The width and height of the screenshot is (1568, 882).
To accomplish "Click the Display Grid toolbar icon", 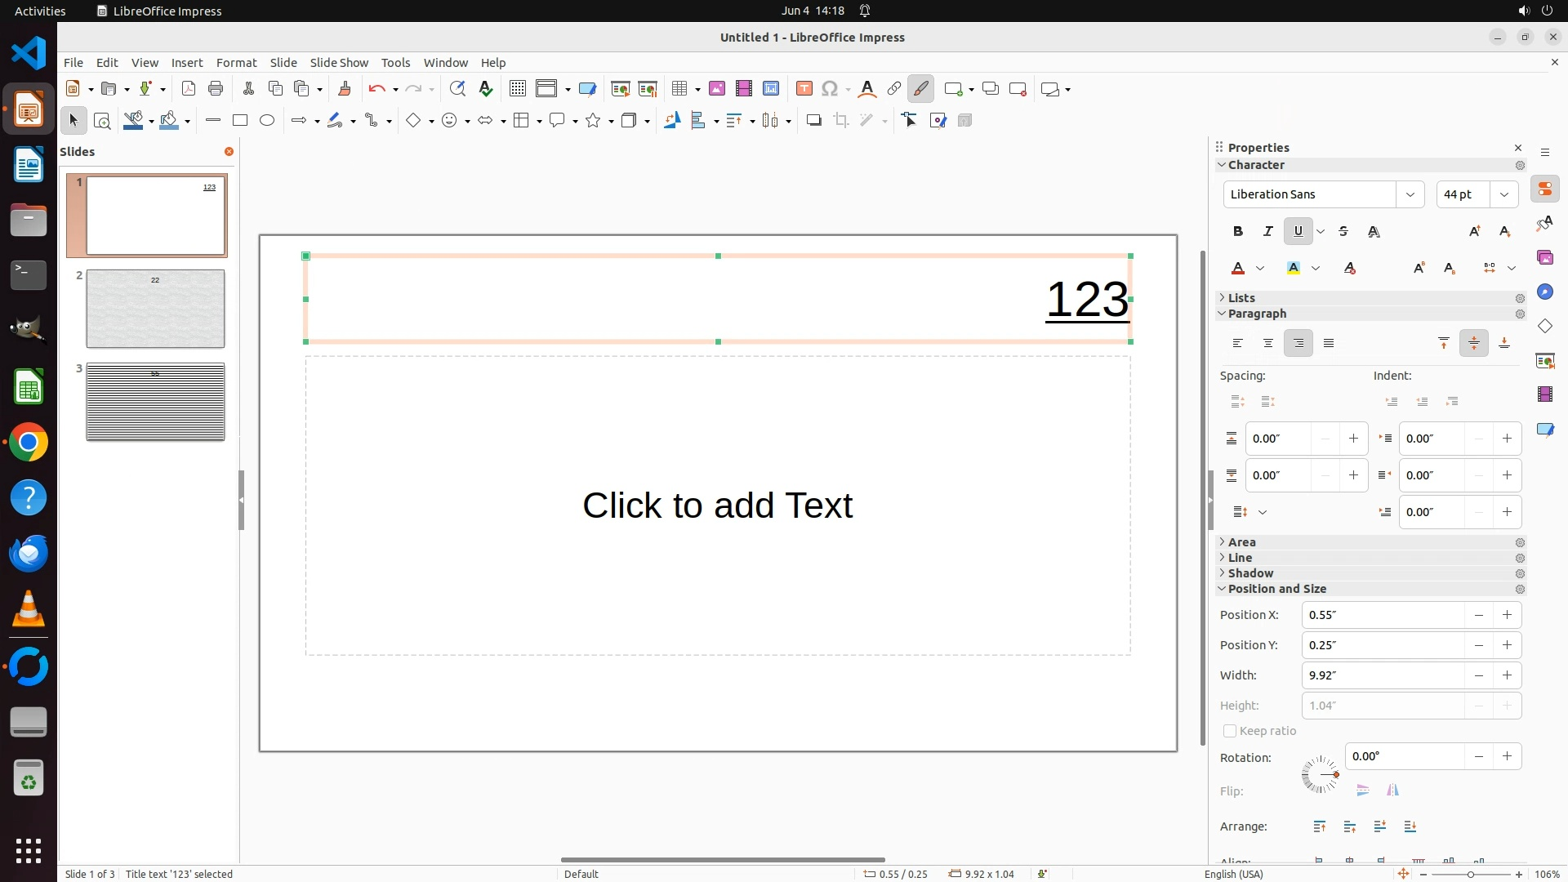I will click(x=517, y=89).
